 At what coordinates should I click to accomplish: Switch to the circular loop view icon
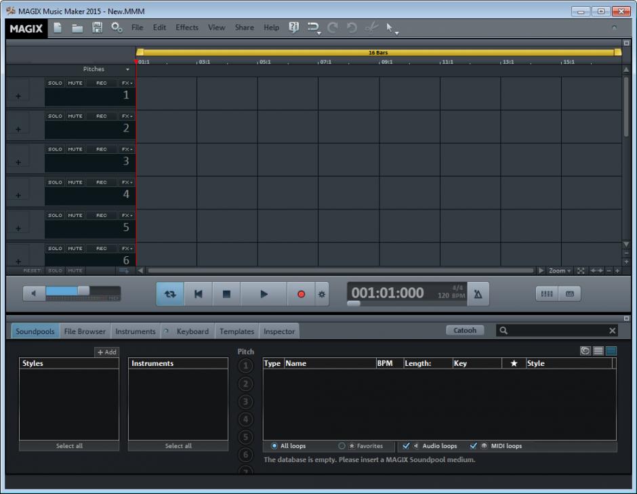(585, 350)
